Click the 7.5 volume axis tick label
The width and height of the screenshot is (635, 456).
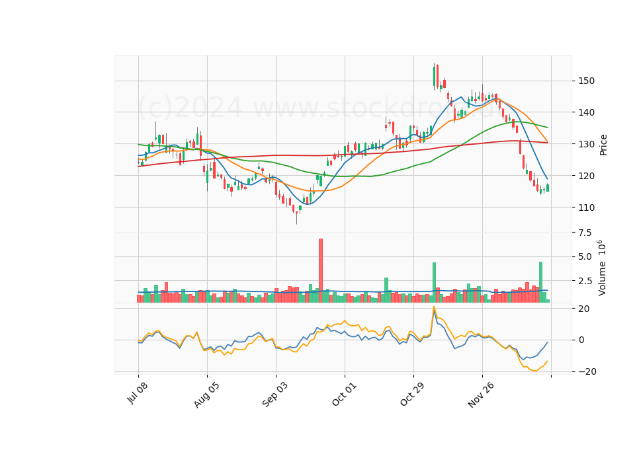(x=585, y=233)
